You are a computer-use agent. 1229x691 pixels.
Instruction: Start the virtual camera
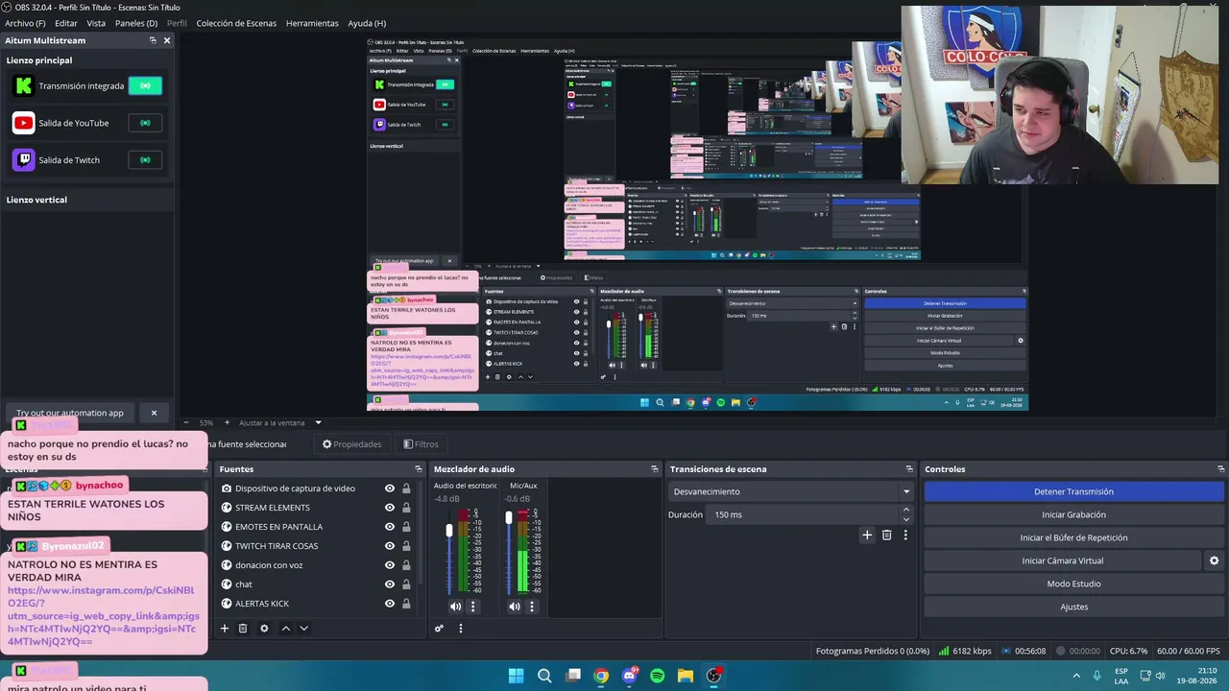point(1062,560)
